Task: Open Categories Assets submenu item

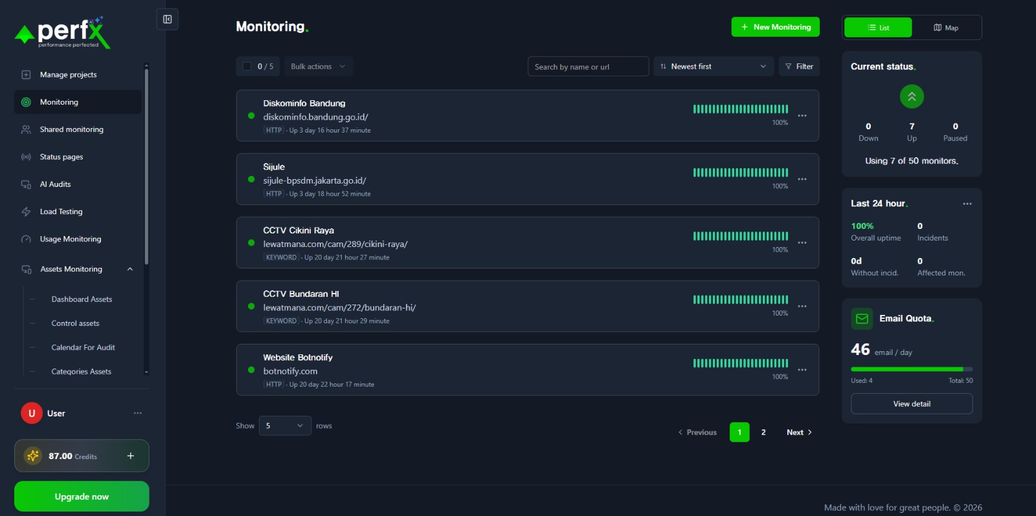Action: [x=81, y=371]
